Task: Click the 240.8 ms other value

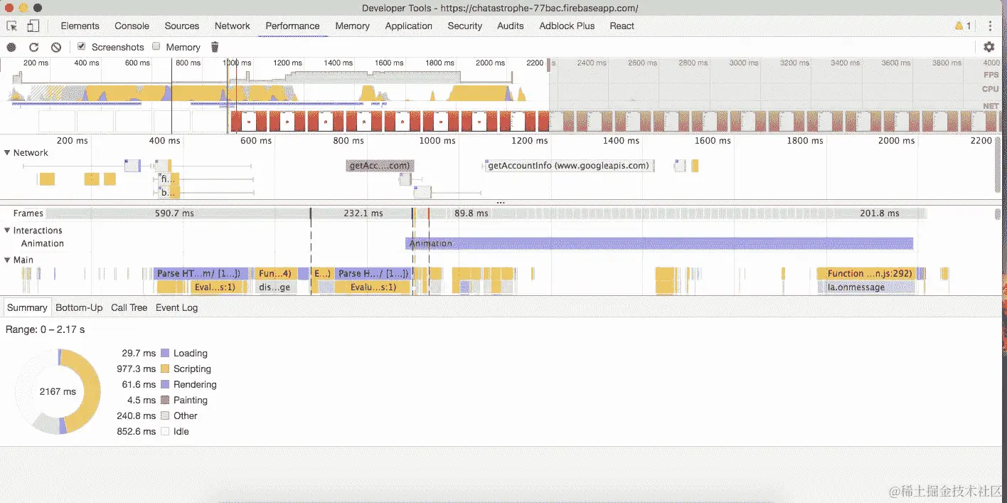Action: pos(136,415)
